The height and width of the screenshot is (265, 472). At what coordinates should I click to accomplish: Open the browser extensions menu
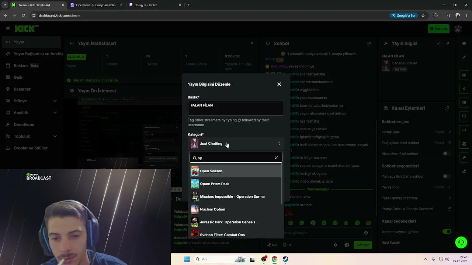(435, 15)
